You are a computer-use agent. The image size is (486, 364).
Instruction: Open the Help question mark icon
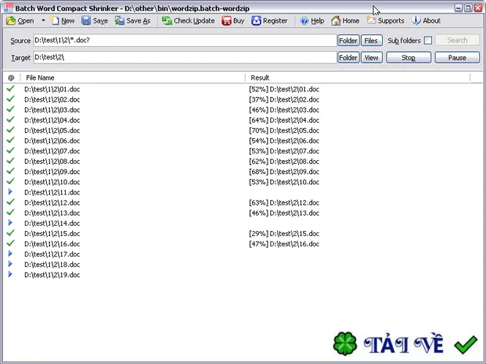click(304, 20)
